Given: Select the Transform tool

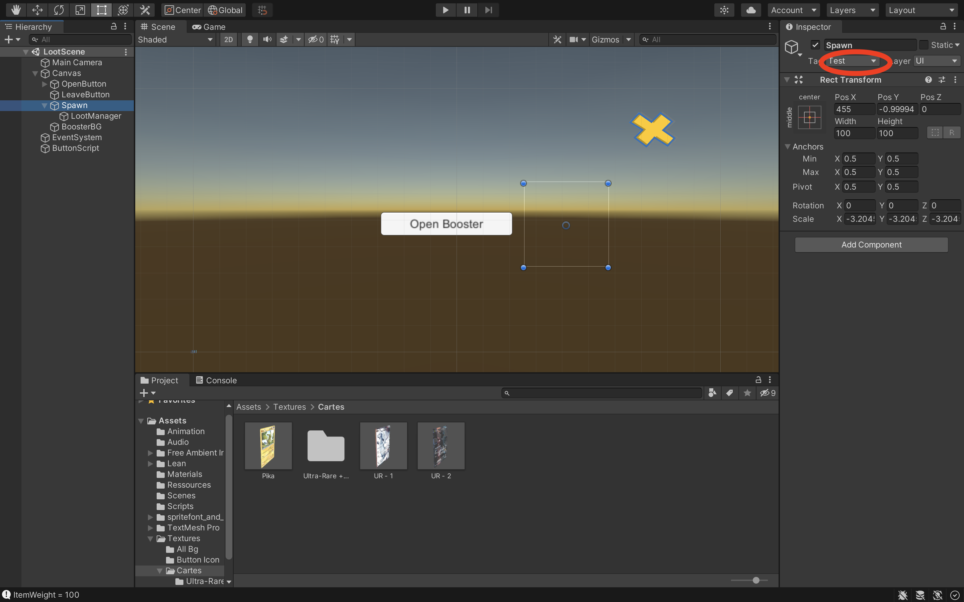Looking at the screenshot, I should 123,10.
